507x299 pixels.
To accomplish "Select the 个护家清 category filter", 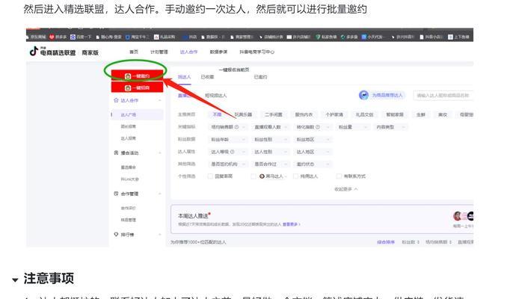I will [334, 114].
